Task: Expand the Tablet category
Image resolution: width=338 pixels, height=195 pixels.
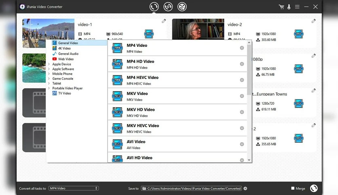Action: (x=49, y=83)
